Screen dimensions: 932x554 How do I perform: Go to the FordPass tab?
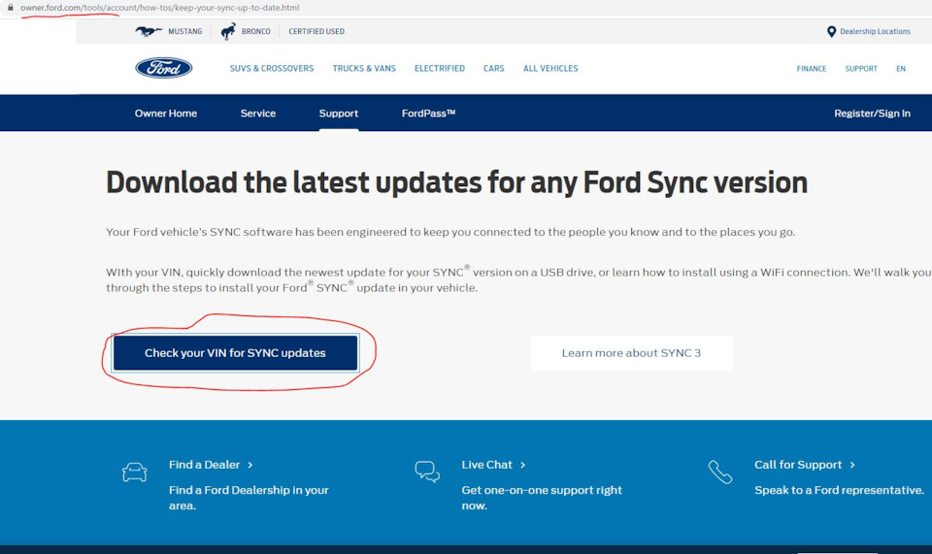(428, 114)
